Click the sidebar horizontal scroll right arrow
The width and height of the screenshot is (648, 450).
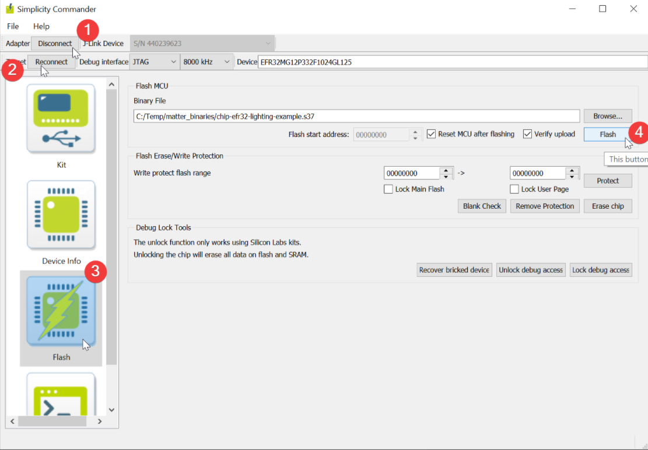coord(100,421)
